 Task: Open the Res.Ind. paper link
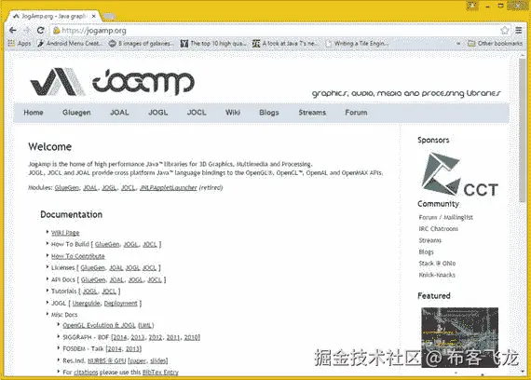click(138, 360)
